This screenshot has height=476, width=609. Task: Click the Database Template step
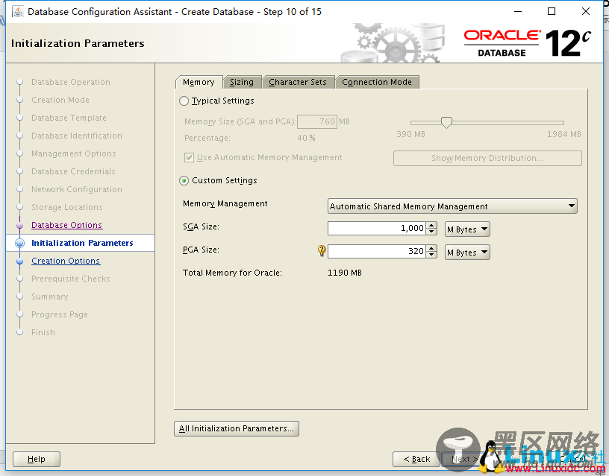(x=69, y=118)
